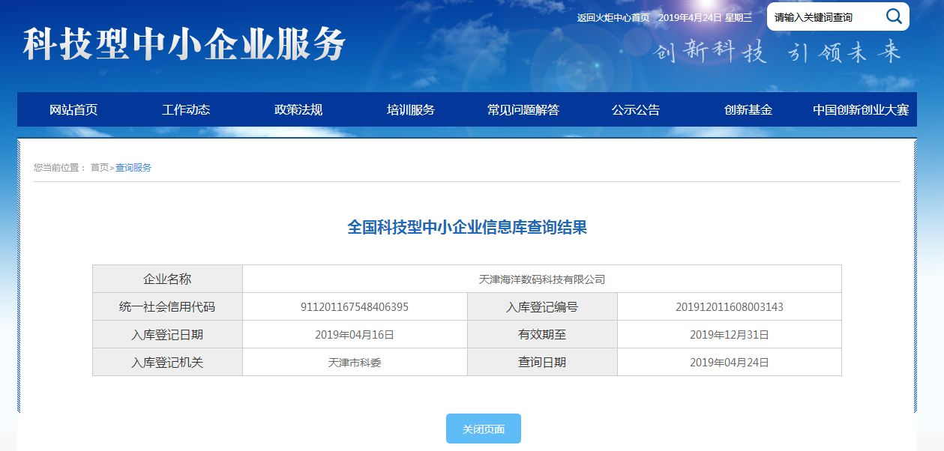Navigate to 常见问题解答

(x=523, y=110)
